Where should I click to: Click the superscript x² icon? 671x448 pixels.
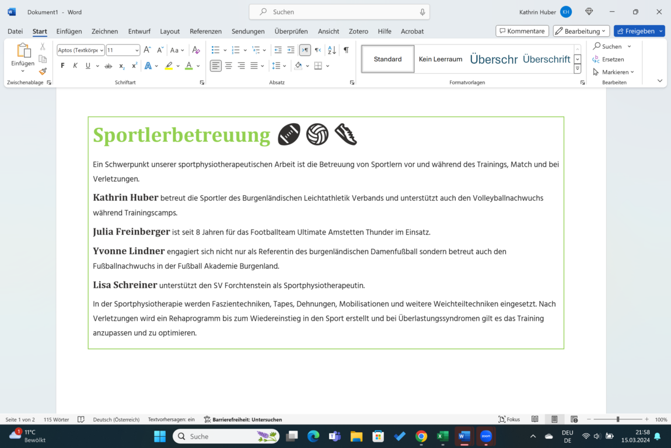(134, 66)
